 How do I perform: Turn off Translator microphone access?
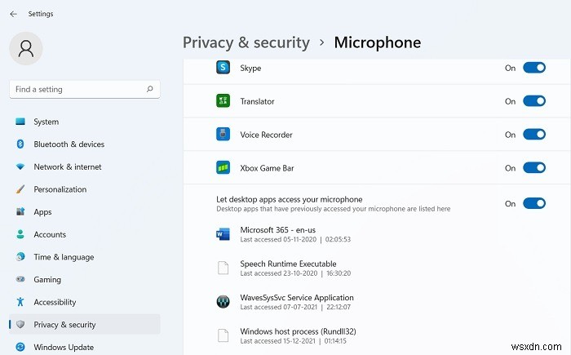tap(534, 101)
